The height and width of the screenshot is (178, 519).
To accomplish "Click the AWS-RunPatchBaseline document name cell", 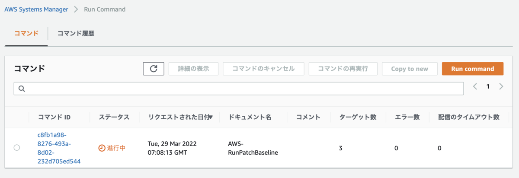I will click(x=253, y=148).
